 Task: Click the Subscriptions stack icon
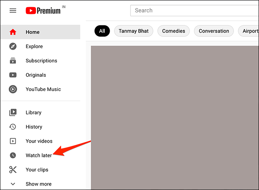13,61
